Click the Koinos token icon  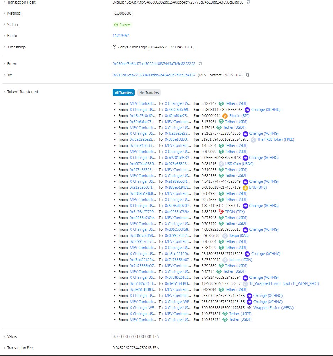point(225,260)
